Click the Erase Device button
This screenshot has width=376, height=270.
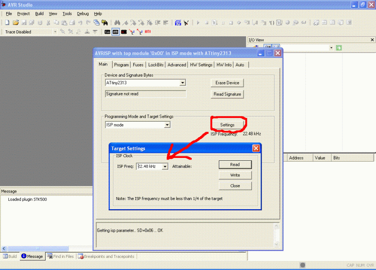pyautogui.click(x=227, y=83)
